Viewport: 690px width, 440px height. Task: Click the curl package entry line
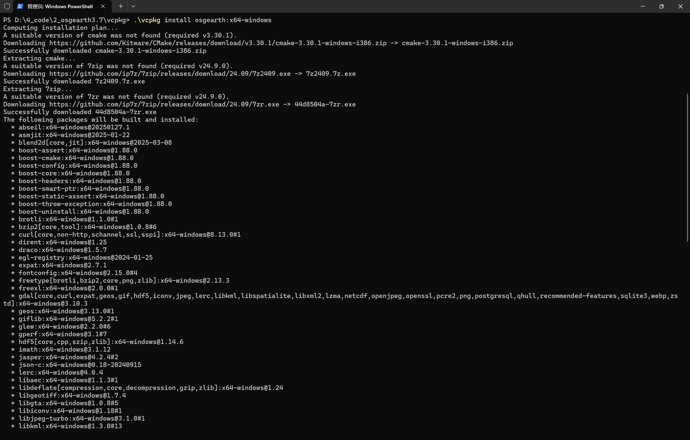coord(129,235)
